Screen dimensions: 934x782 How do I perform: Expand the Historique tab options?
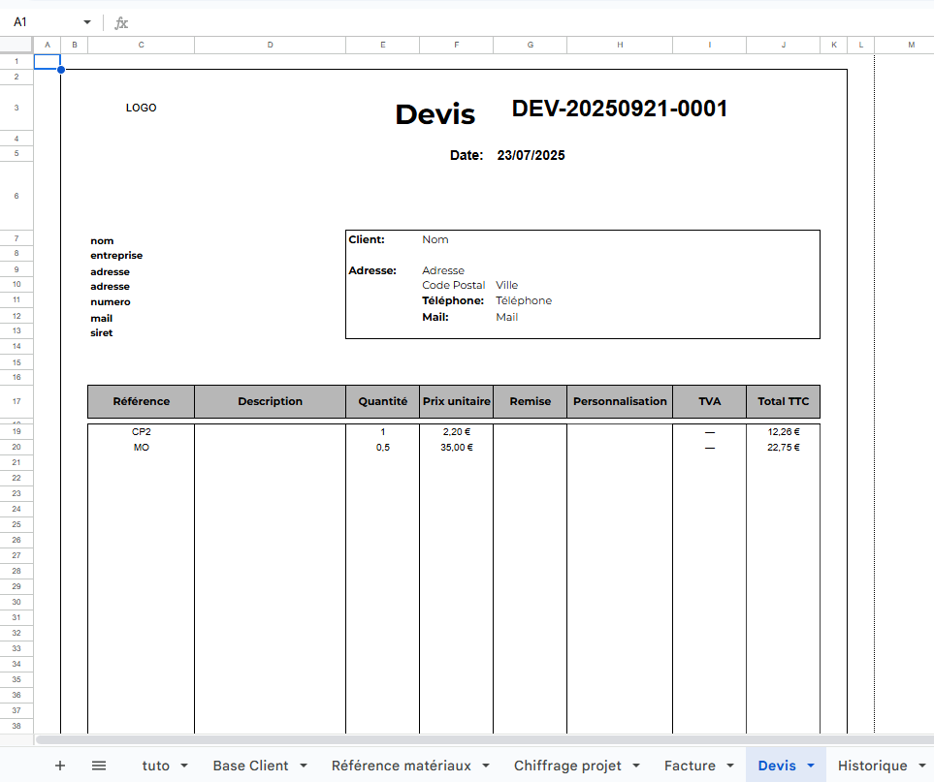pyautogui.click(x=921, y=765)
